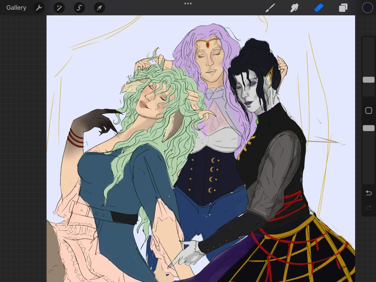Activate the Transform arrow tool
The width and height of the screenshot is (376, 282).
[x=99, y=8]
